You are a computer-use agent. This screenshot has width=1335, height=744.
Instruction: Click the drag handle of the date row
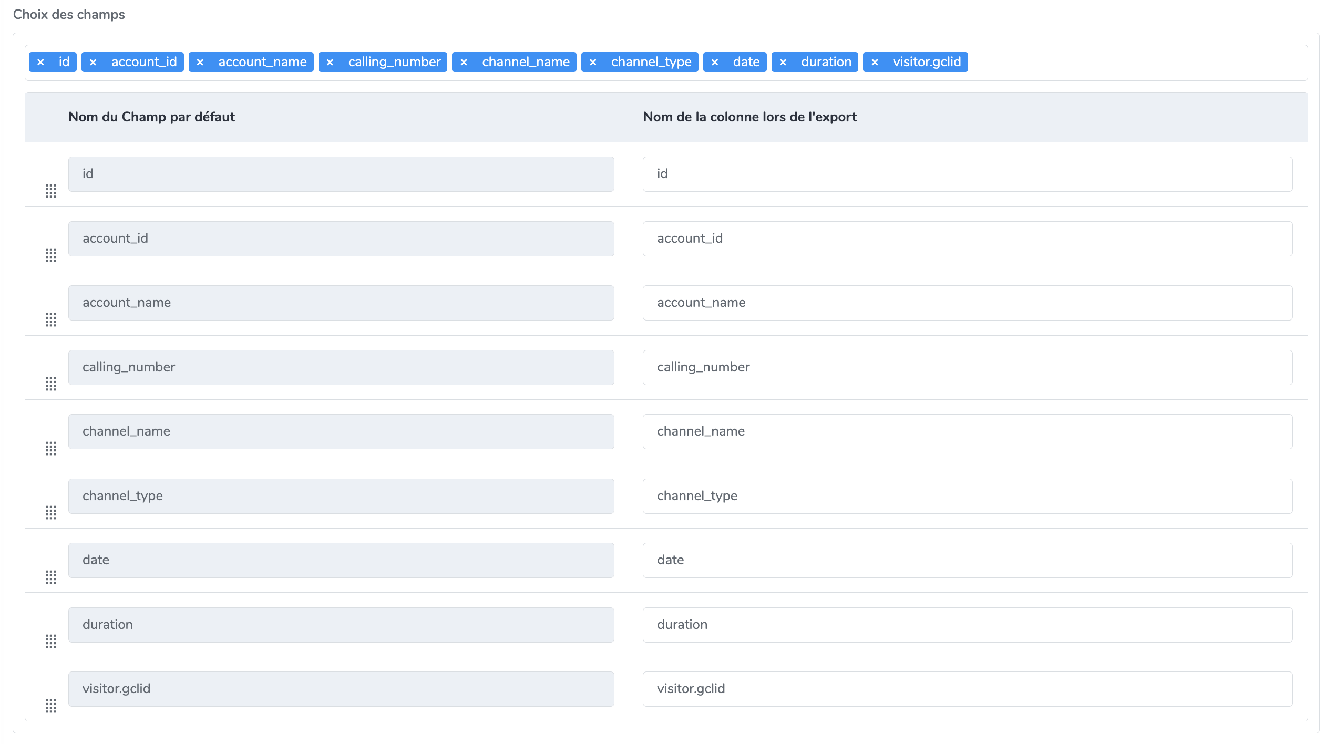[51, 577]
